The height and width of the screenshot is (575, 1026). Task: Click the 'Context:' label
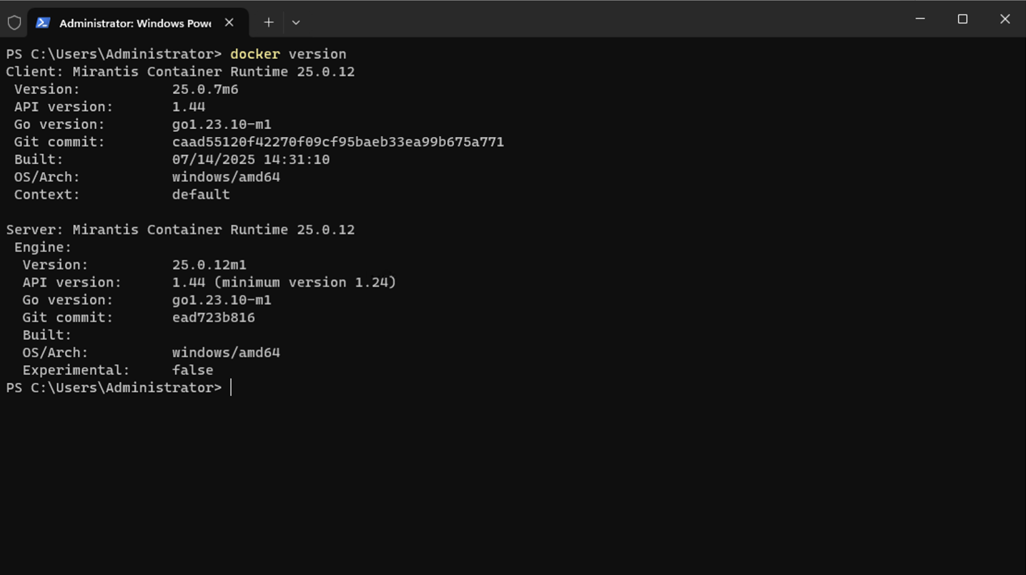(x=47, y=194)
